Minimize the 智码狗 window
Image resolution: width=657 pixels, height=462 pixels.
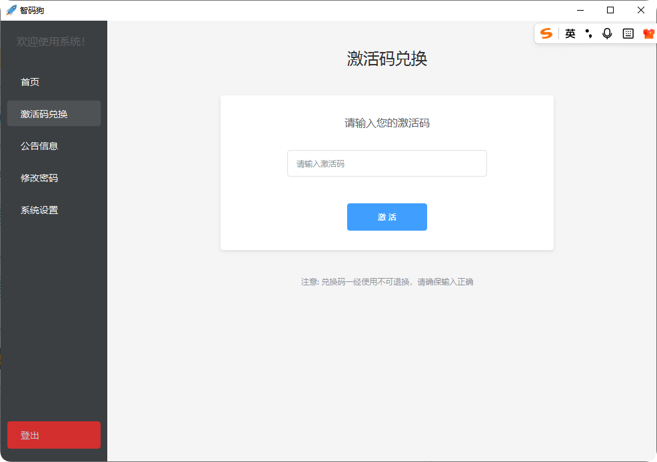pyautogui.click(x=580, y=10)
